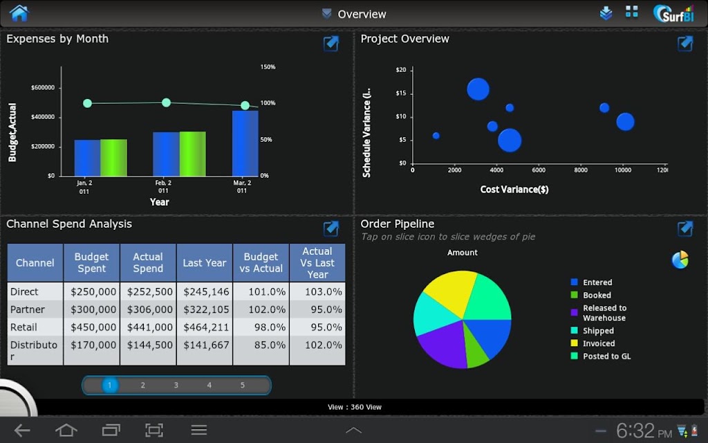Open edit icon for Channel Spend Analysis
The width and height of the screenshot is (708, 443).
pos(331,228)
